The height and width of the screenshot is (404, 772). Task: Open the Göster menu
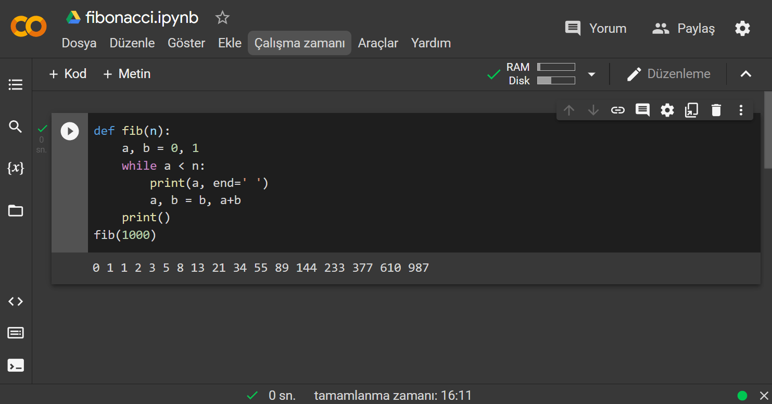pos(186,43)
